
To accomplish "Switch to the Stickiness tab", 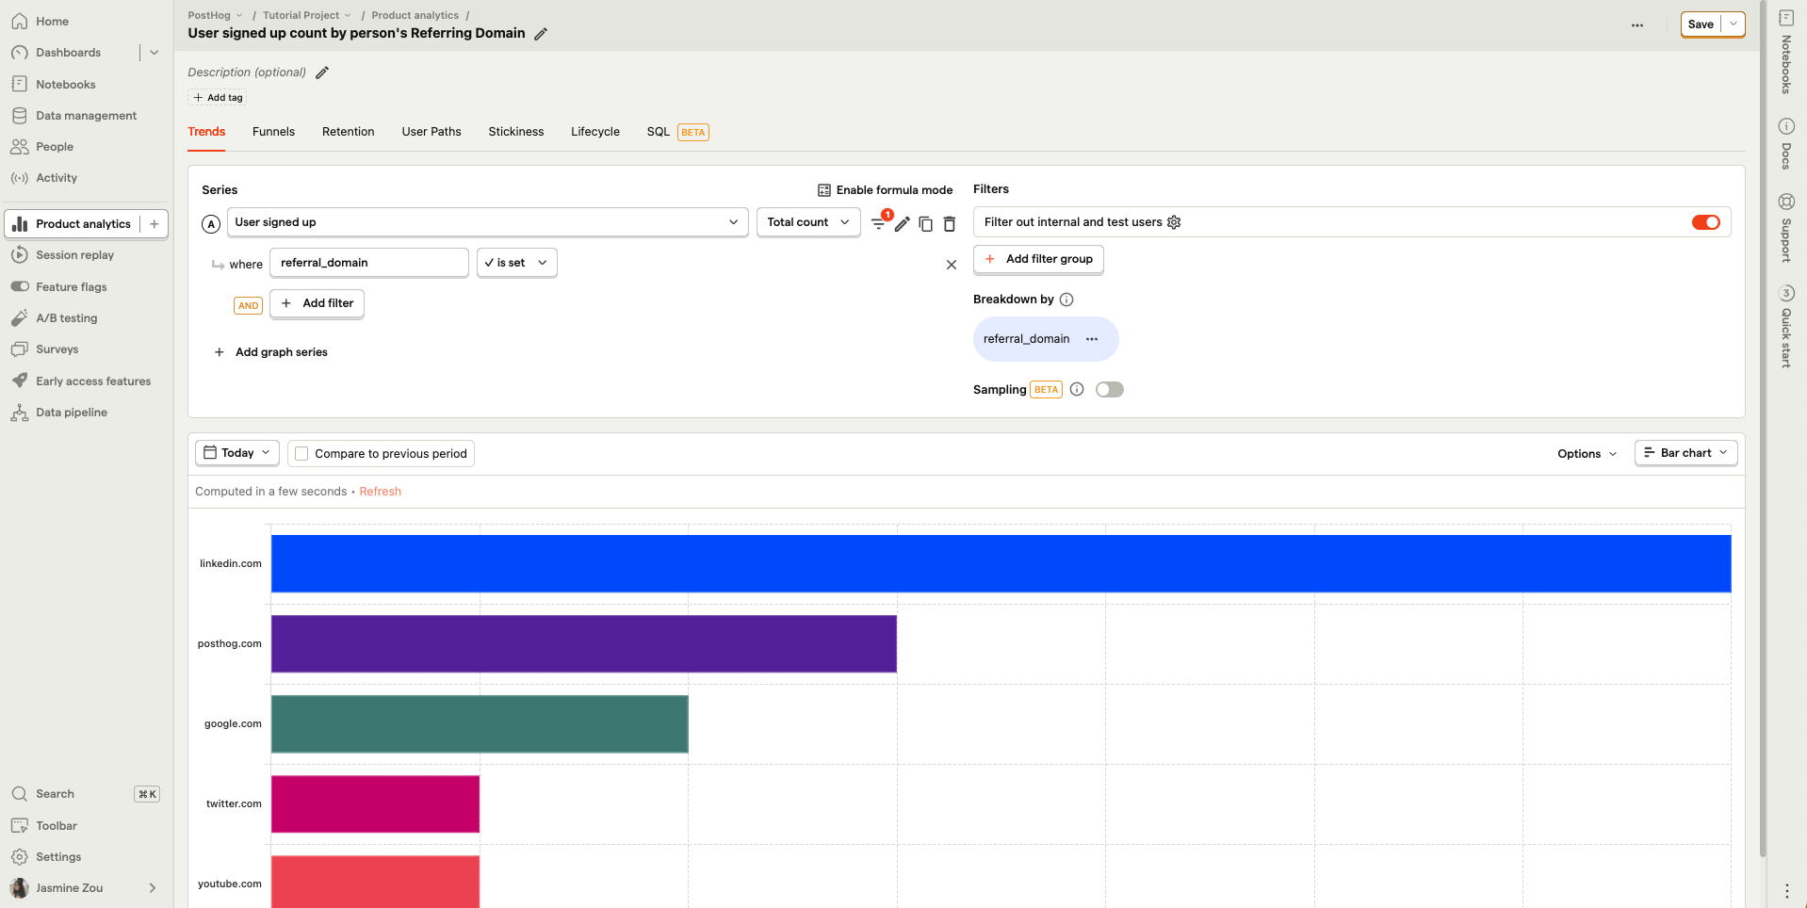I will tap(516, 132).
